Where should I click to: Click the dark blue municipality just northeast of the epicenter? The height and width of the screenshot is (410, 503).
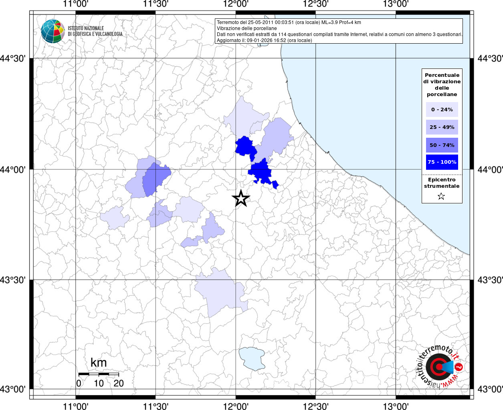coord(261,172)
